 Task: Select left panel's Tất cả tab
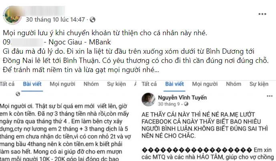point(7,84)
